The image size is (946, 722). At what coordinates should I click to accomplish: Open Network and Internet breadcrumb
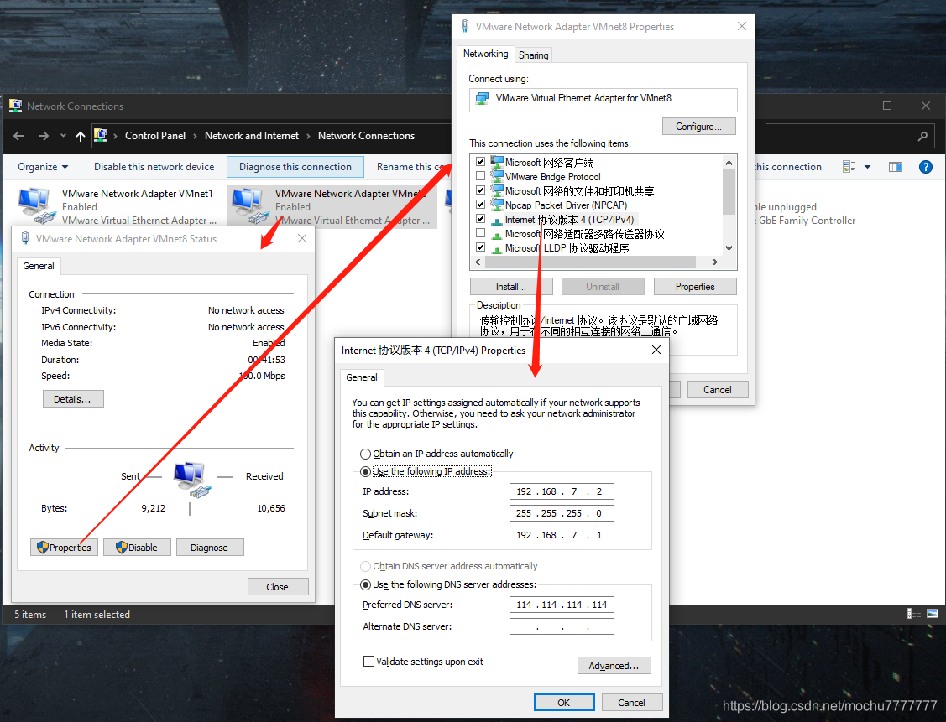click(x=252, y=136)
